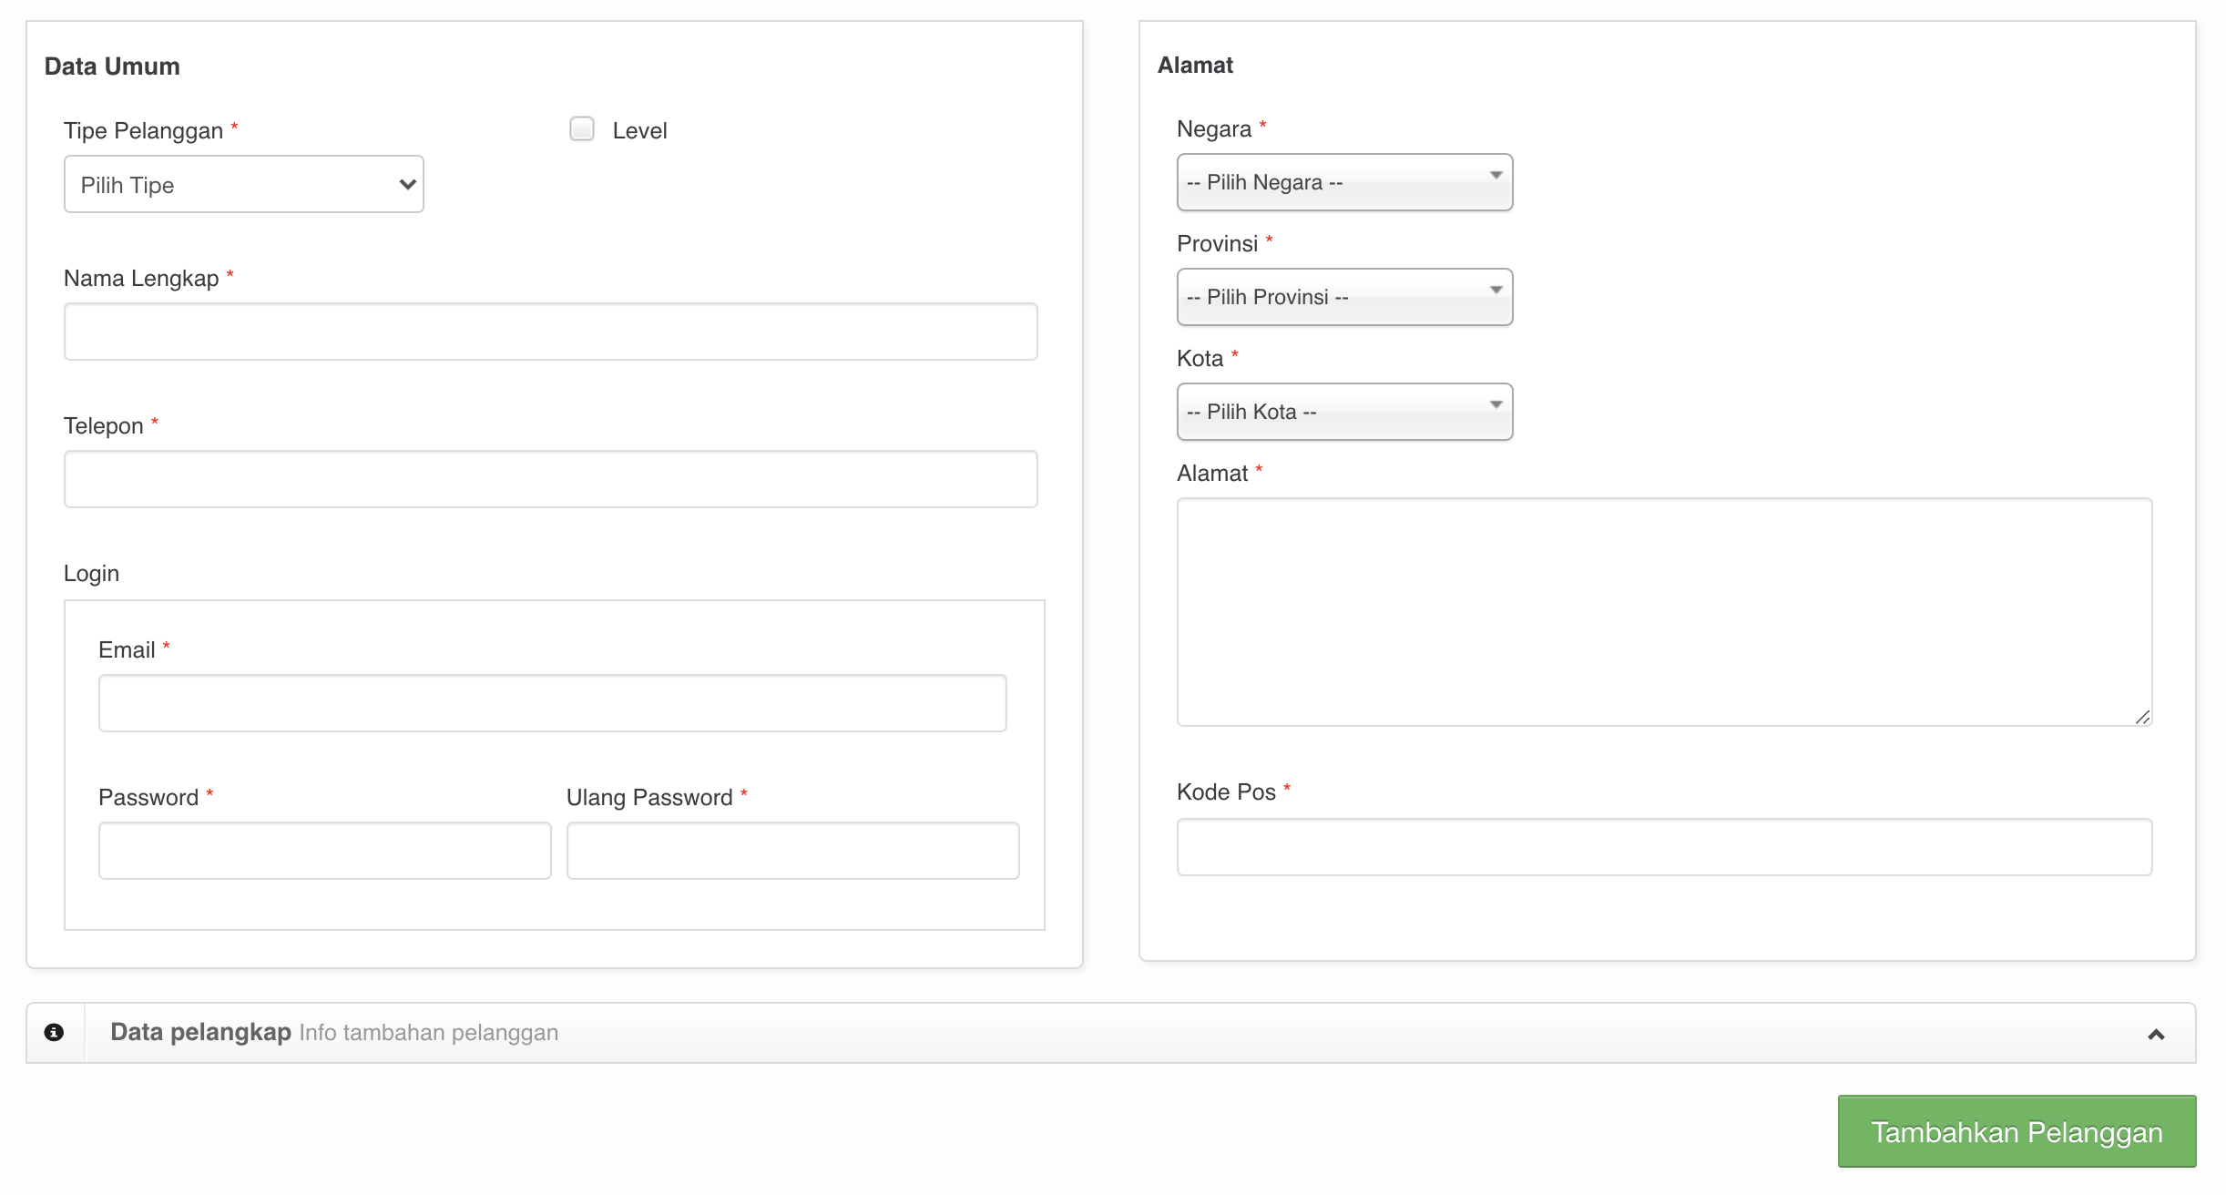The width and height of the screenshot is (2226, 1195).
Task: Click the arrow on Pilih Tipe select
Action: [407, 185]
